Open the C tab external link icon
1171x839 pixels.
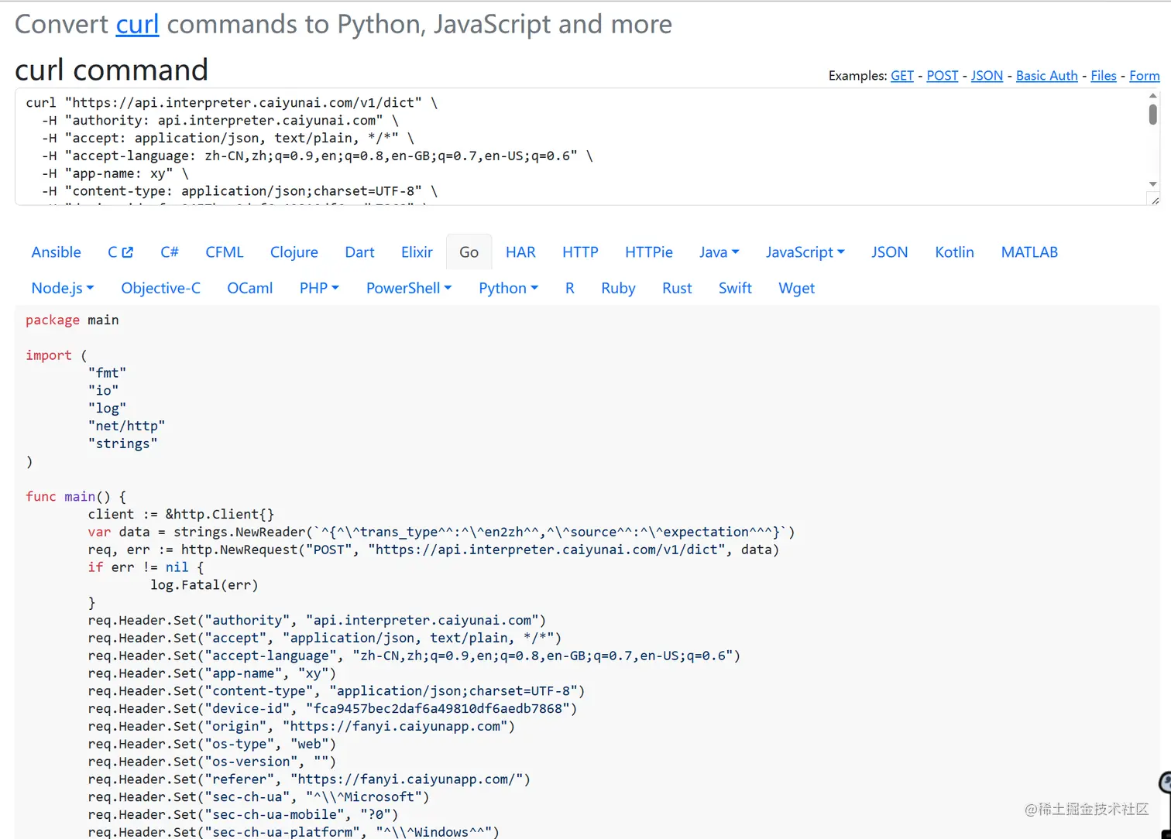pos(128,252)
